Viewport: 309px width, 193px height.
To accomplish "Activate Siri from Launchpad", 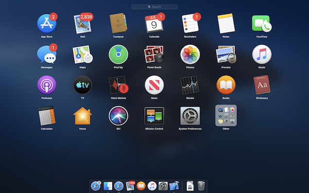I will click(118, 116).
